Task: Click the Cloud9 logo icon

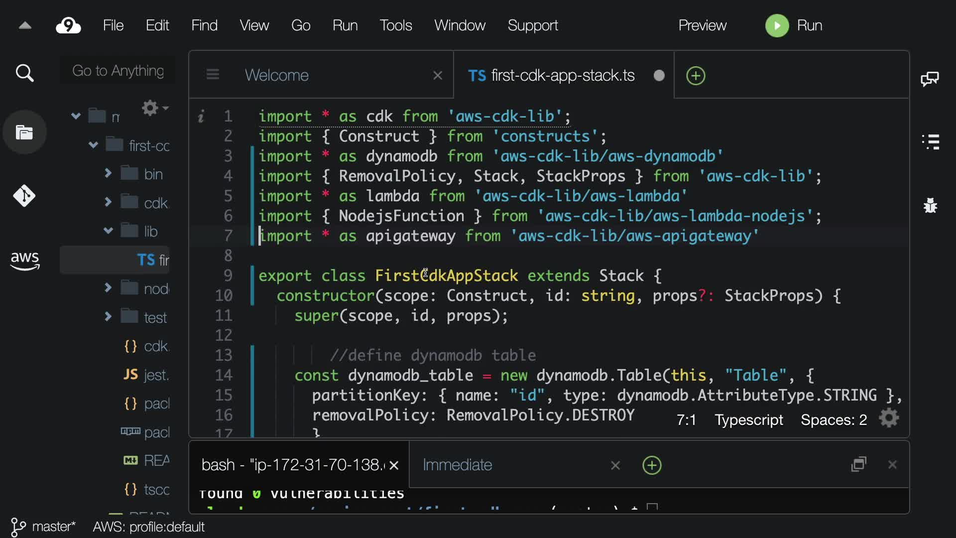Action: click(68, 25)
